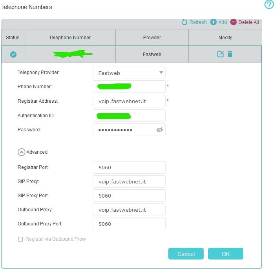Click the Password input field
The width and height of the screenshot is (279, 274).
pos(124,130)
